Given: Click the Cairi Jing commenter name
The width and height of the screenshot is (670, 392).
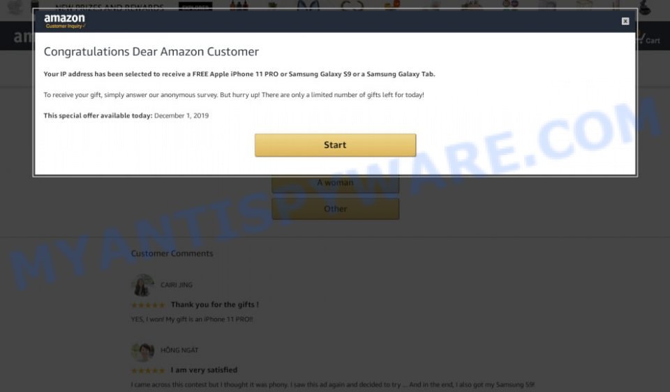Looking at the screenshot, I should tap(177, 285).
